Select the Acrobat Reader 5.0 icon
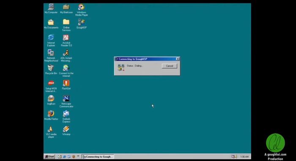 [x=66, y=40]
